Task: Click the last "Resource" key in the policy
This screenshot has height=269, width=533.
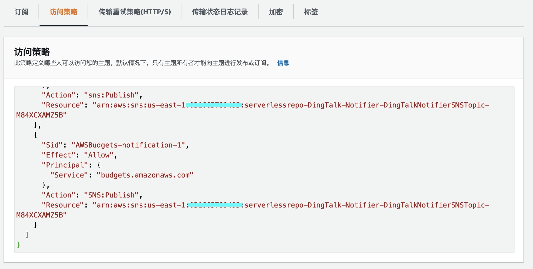Action: tap(63, 205)
